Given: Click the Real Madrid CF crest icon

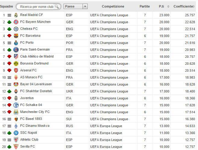Looking at the screenshot, I should point(16,15).
